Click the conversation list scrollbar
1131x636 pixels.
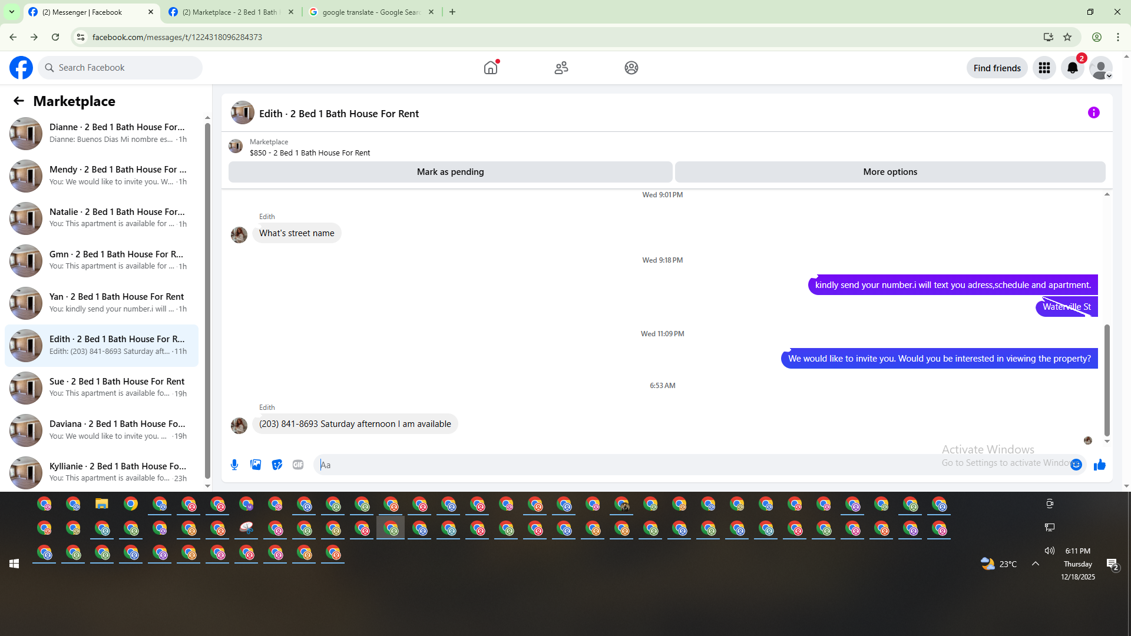(x=207, y=300)
